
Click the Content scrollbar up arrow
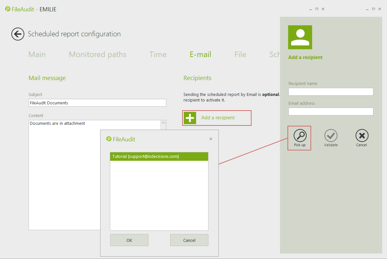pos(163,123)
